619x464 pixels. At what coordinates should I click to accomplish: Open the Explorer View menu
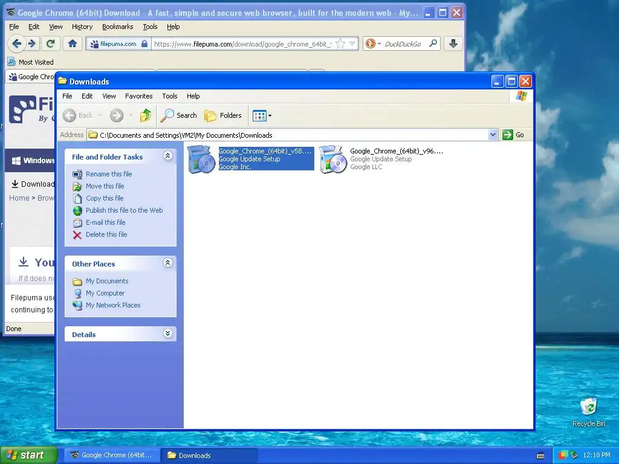pos(109,96)
